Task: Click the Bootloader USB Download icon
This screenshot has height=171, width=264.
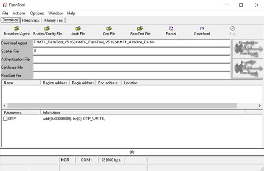Action: [x=248, y=49]
